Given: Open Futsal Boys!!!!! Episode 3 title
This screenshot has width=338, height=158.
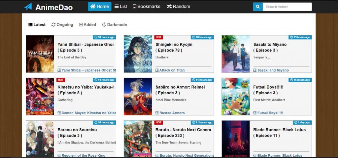Looking at the screenshot, I should 268,90.
